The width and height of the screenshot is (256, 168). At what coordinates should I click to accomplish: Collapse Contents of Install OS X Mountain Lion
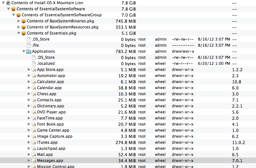point(3,3)
